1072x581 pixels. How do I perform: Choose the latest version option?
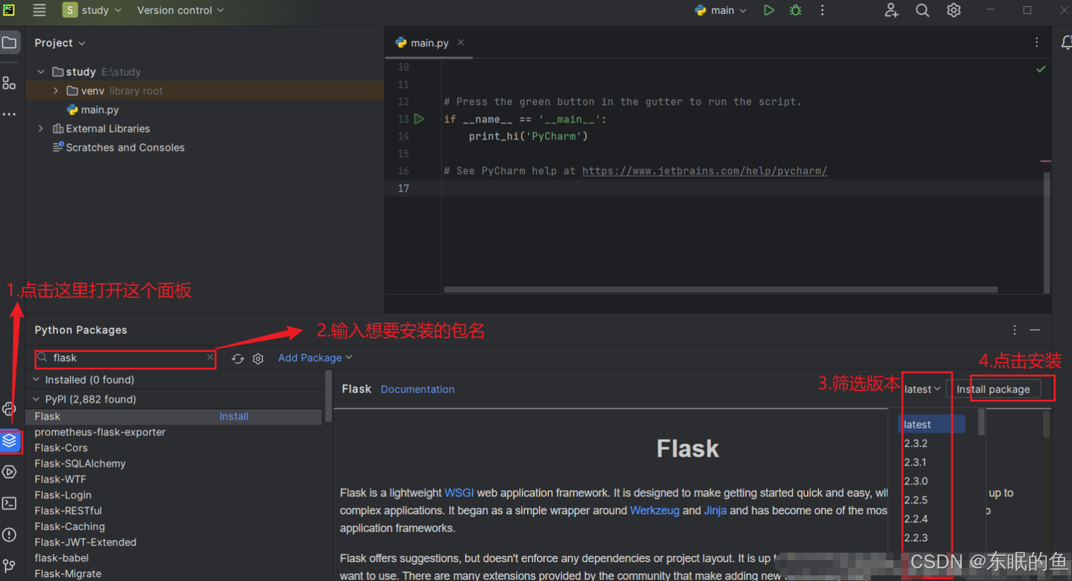pyautogui.click(x=931, y=425)
